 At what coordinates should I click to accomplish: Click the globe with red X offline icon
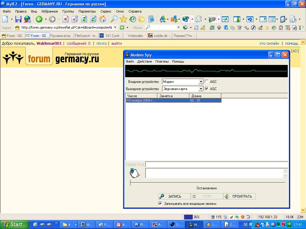click(x=27, y=19)
